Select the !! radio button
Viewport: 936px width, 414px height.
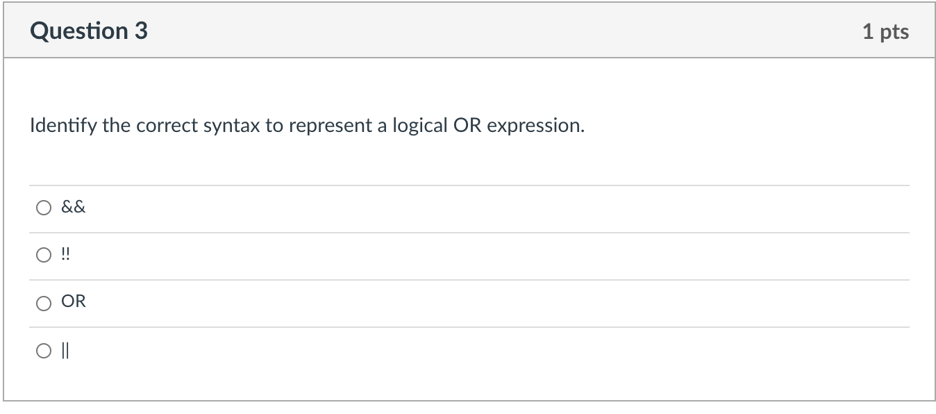pyautogui.click(x=43, y=254)
